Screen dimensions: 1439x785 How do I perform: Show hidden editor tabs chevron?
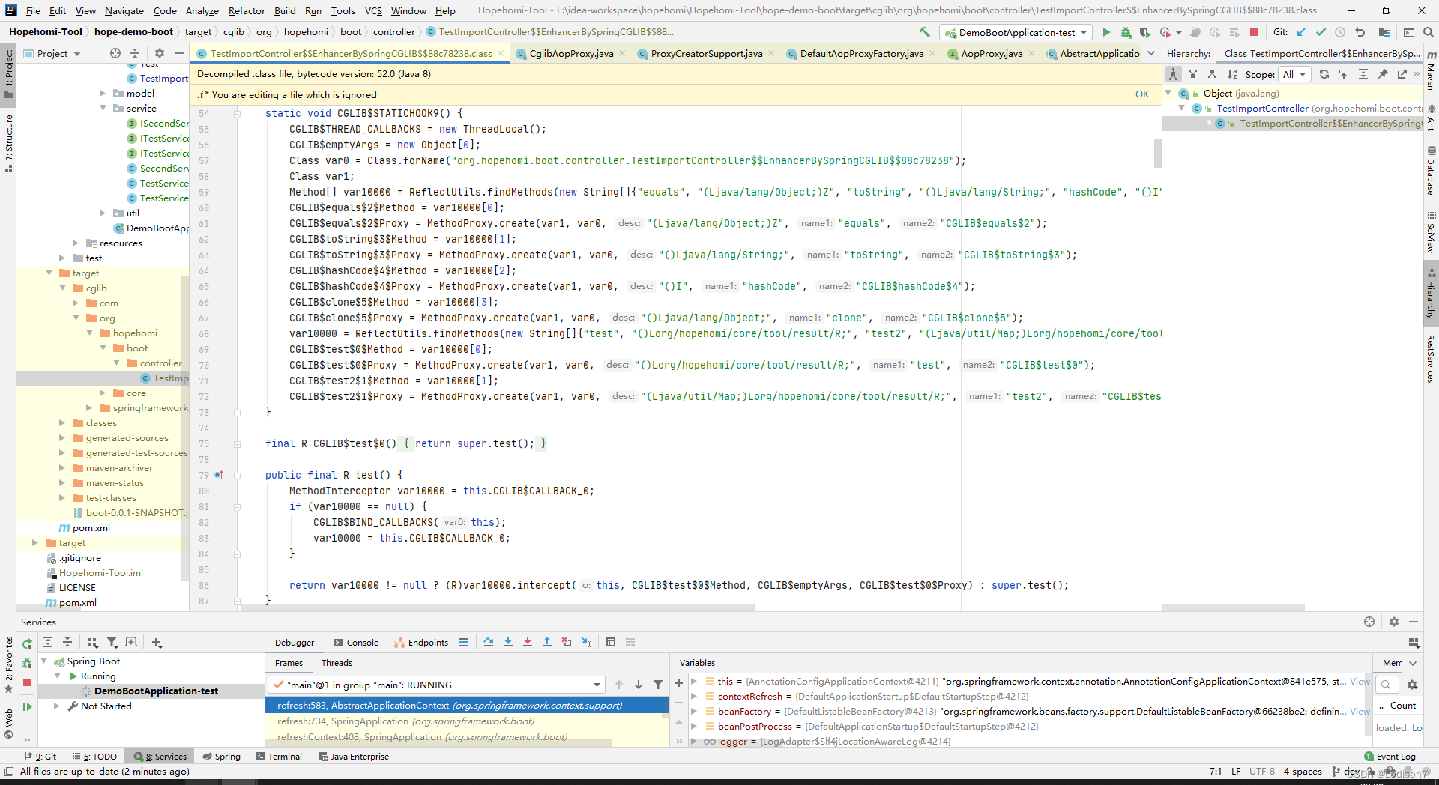(1151, 53)
